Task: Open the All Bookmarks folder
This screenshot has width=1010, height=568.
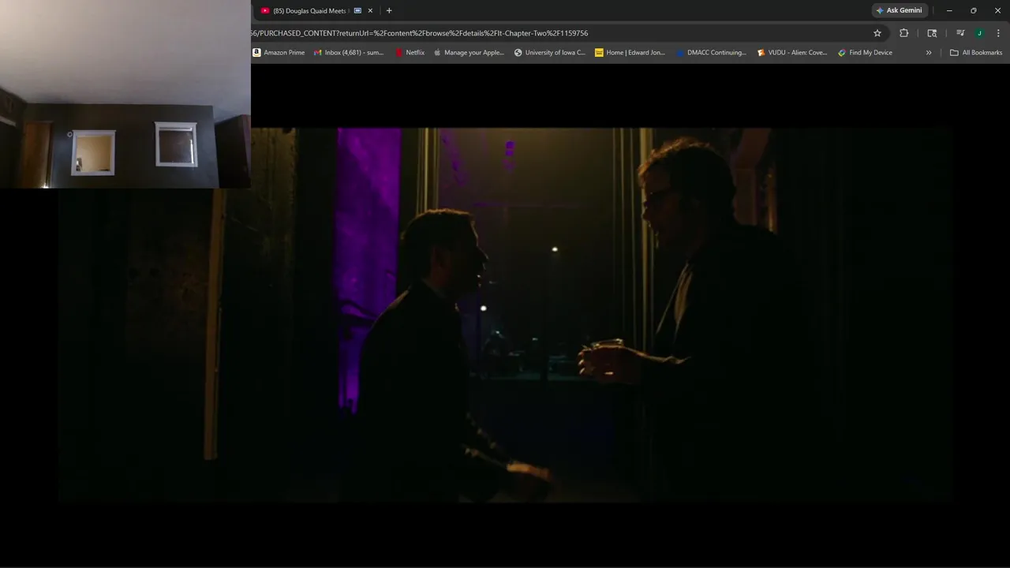Action: [976, 53]
